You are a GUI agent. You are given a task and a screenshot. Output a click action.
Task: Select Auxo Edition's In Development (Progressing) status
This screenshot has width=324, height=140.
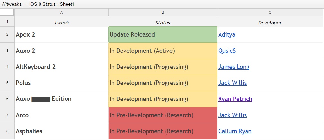tap(163, 99)
